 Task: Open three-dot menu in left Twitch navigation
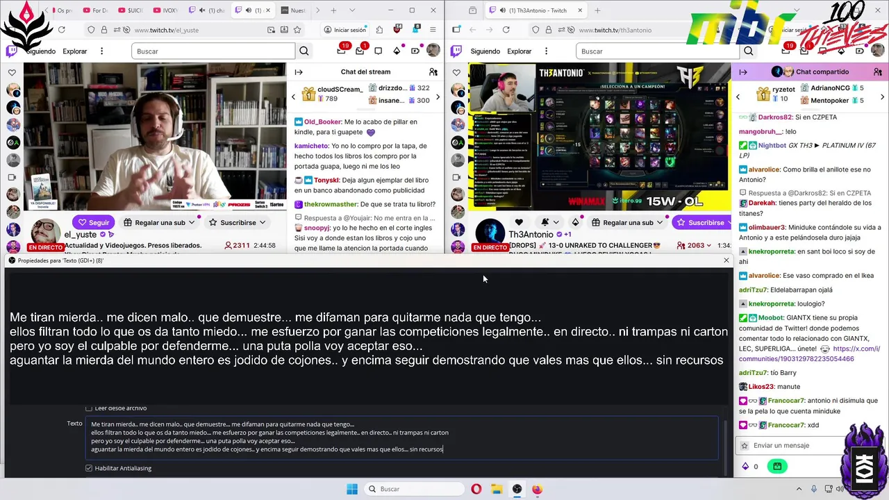pos(101,51)
